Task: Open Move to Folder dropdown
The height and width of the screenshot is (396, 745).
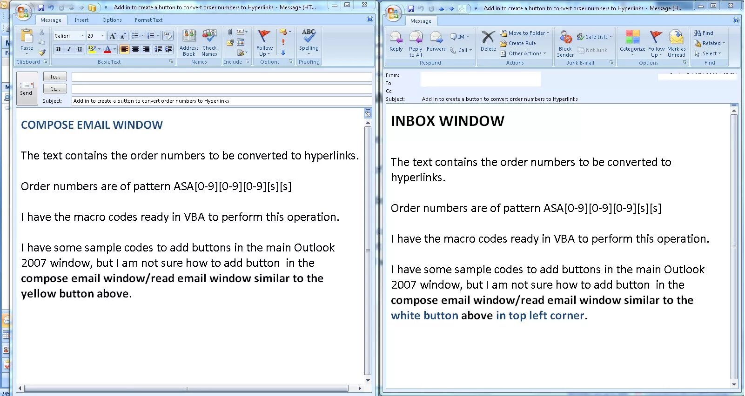Action: pos(525,33)
